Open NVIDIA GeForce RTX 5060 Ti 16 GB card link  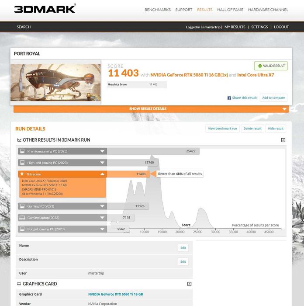(115, 294)
